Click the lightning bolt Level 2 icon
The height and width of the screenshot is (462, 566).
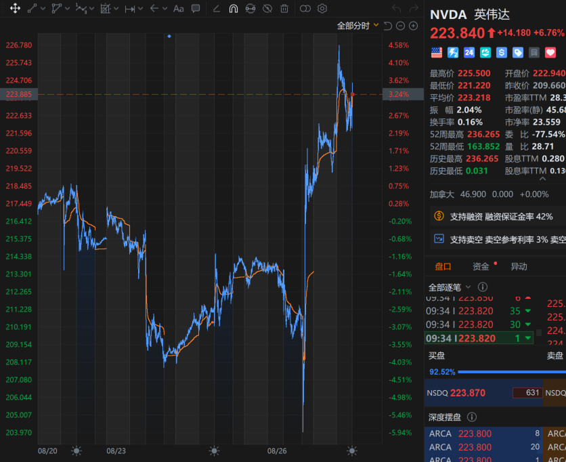453,53
